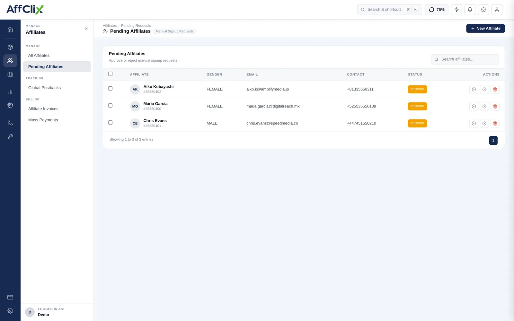Check the Maria Garcia row checkbox
514x321 pixels.
click(x=110, y=106)
